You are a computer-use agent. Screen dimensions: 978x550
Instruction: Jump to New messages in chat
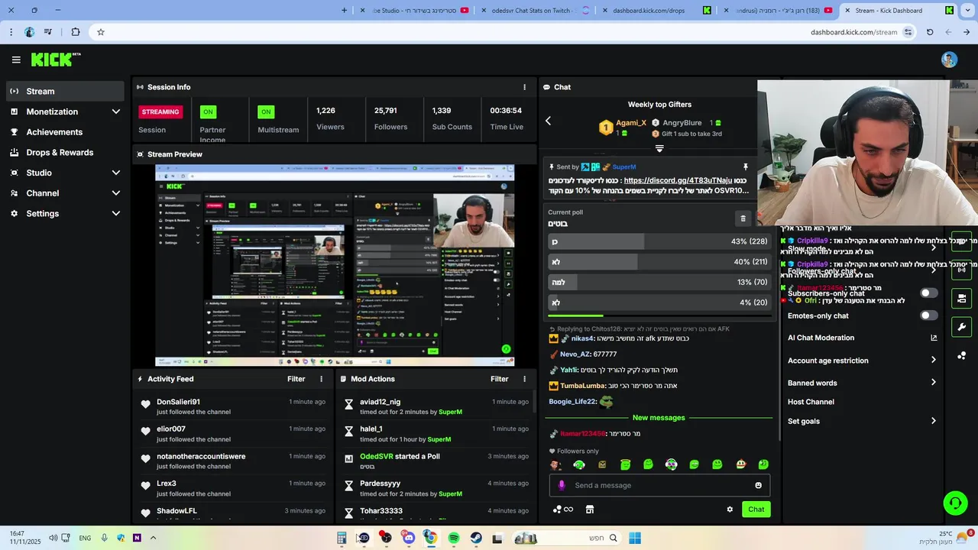(659, 418)
